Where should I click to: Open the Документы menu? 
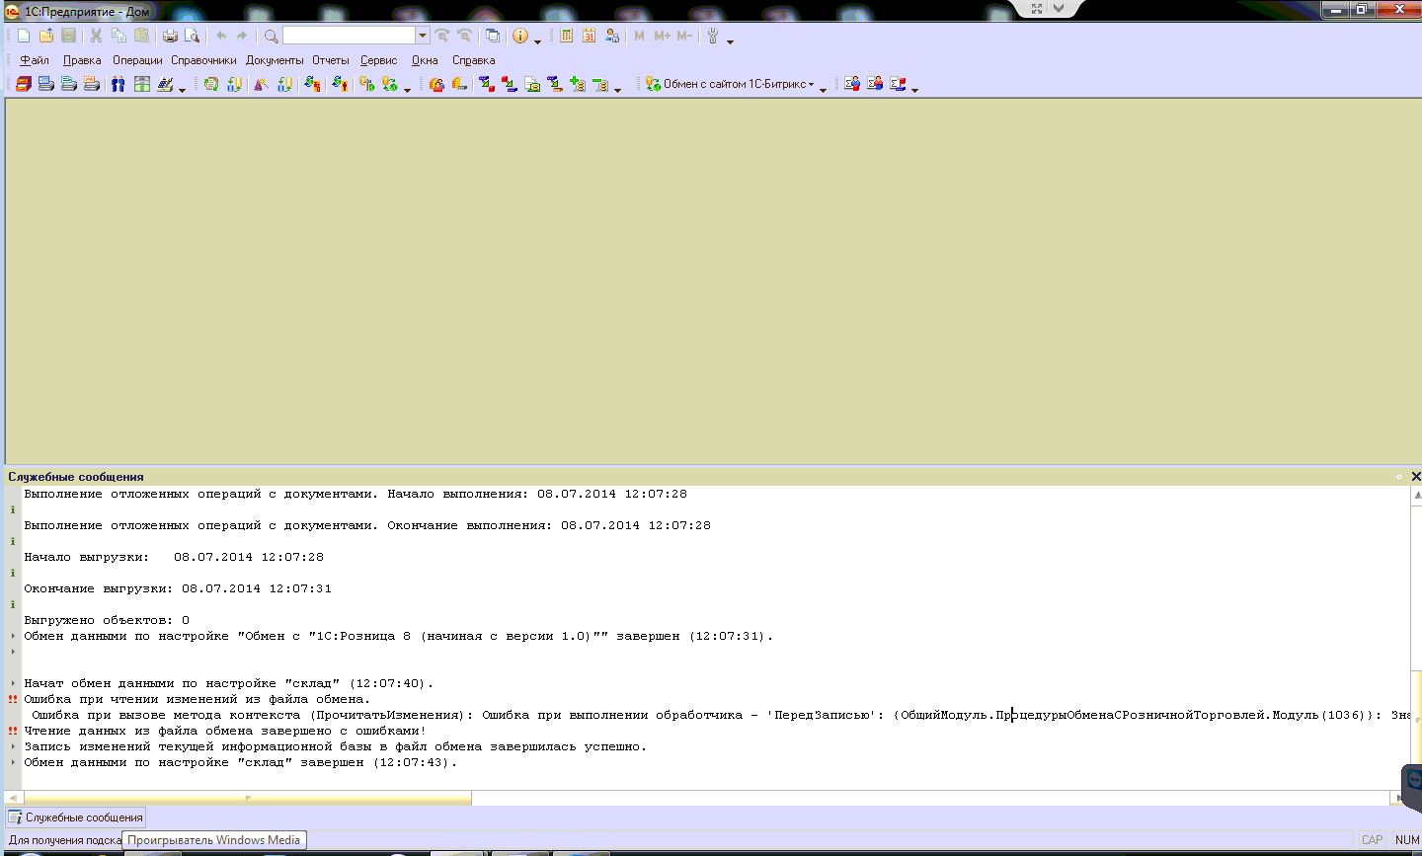pyautogui.click(x=275, y=60)
